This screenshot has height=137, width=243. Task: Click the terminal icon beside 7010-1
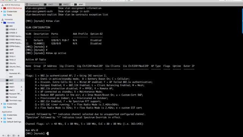coord(7,57)
